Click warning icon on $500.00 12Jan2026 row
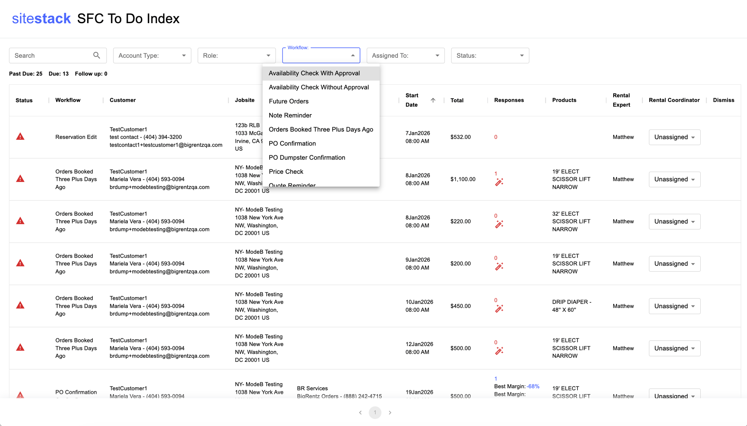The width and height of the screenshot is (747, 426). [x=20, y=348]
